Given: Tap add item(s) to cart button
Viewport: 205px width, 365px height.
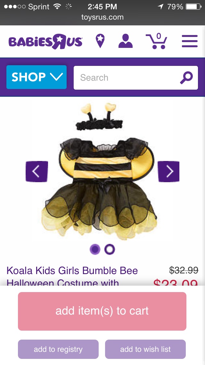Looking at the screenshot, I should 102,311.
